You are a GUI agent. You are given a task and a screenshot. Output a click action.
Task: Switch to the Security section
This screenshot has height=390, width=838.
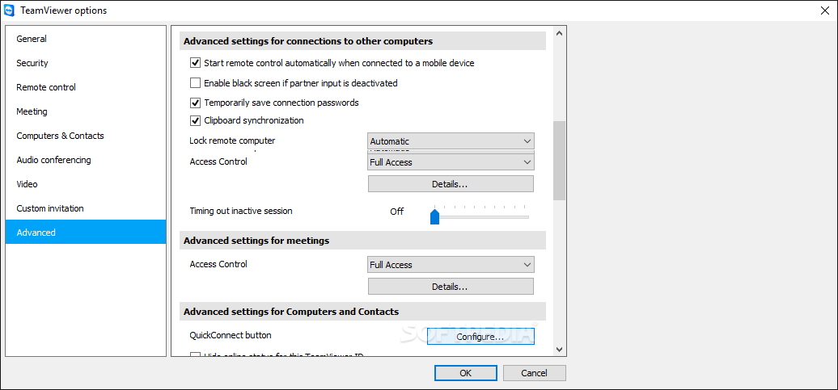coord(86,63)
